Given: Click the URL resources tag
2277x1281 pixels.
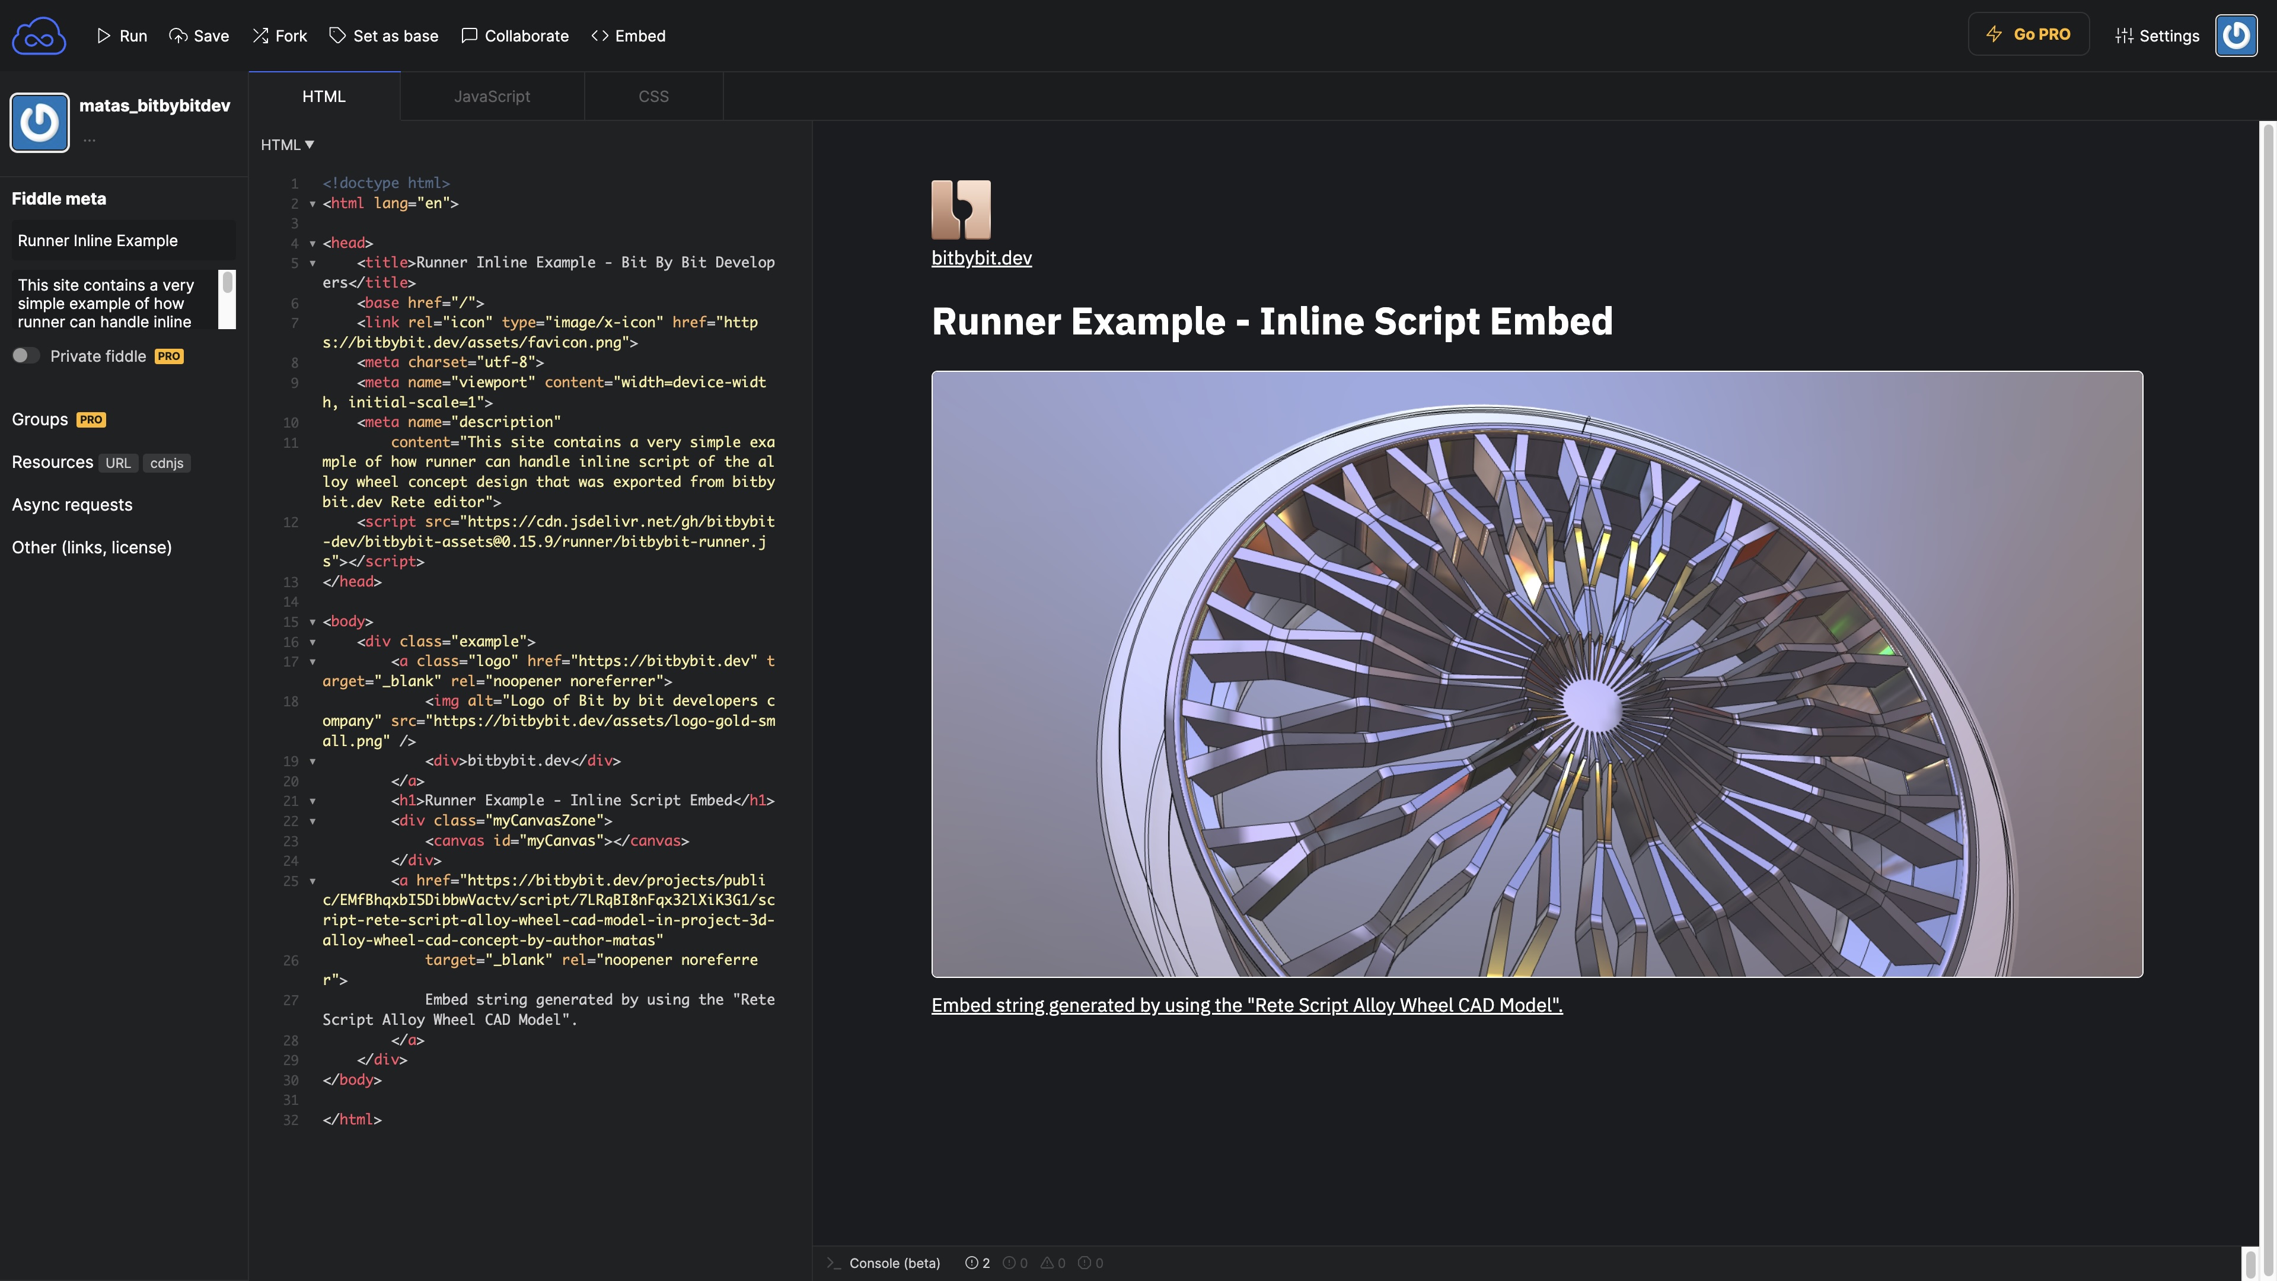Looking at the screenshot, I should [x=117, y=463].
